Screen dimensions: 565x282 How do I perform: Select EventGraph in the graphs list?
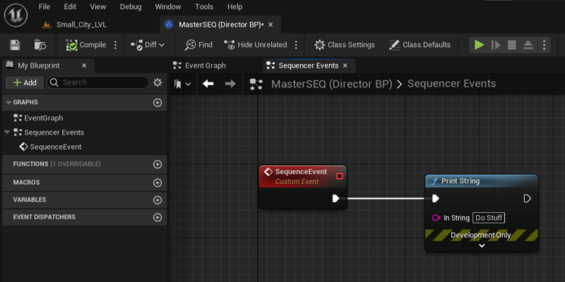click(43, 118)
